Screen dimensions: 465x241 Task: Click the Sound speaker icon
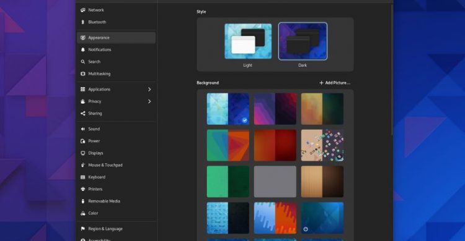pos(82,129)
